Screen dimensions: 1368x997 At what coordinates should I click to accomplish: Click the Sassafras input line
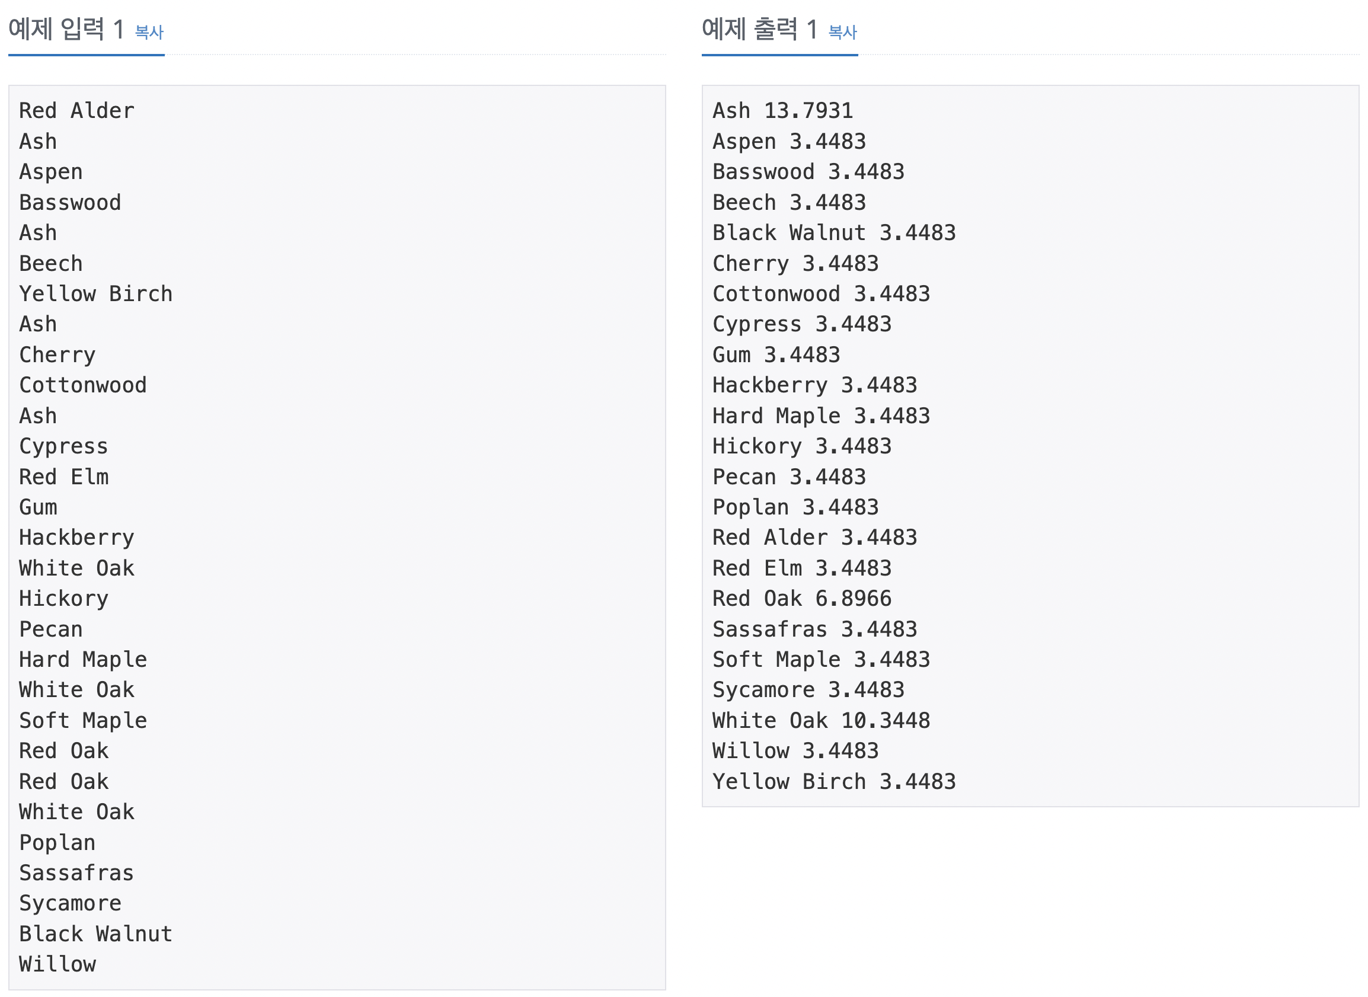76,873
